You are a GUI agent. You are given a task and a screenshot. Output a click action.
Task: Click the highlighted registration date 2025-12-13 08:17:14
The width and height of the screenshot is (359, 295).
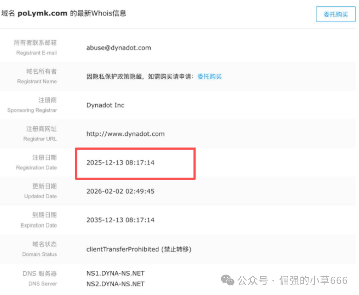(120, 163)
